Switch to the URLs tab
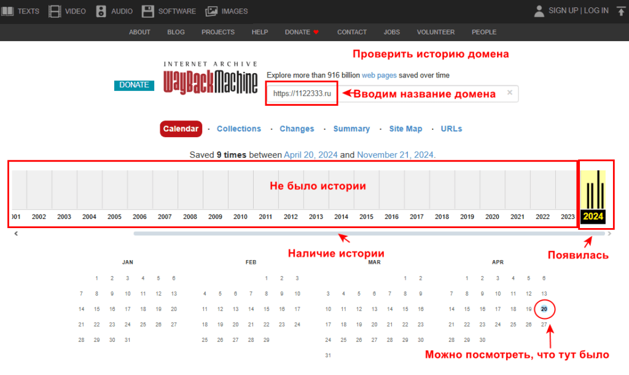 [451, 129]
